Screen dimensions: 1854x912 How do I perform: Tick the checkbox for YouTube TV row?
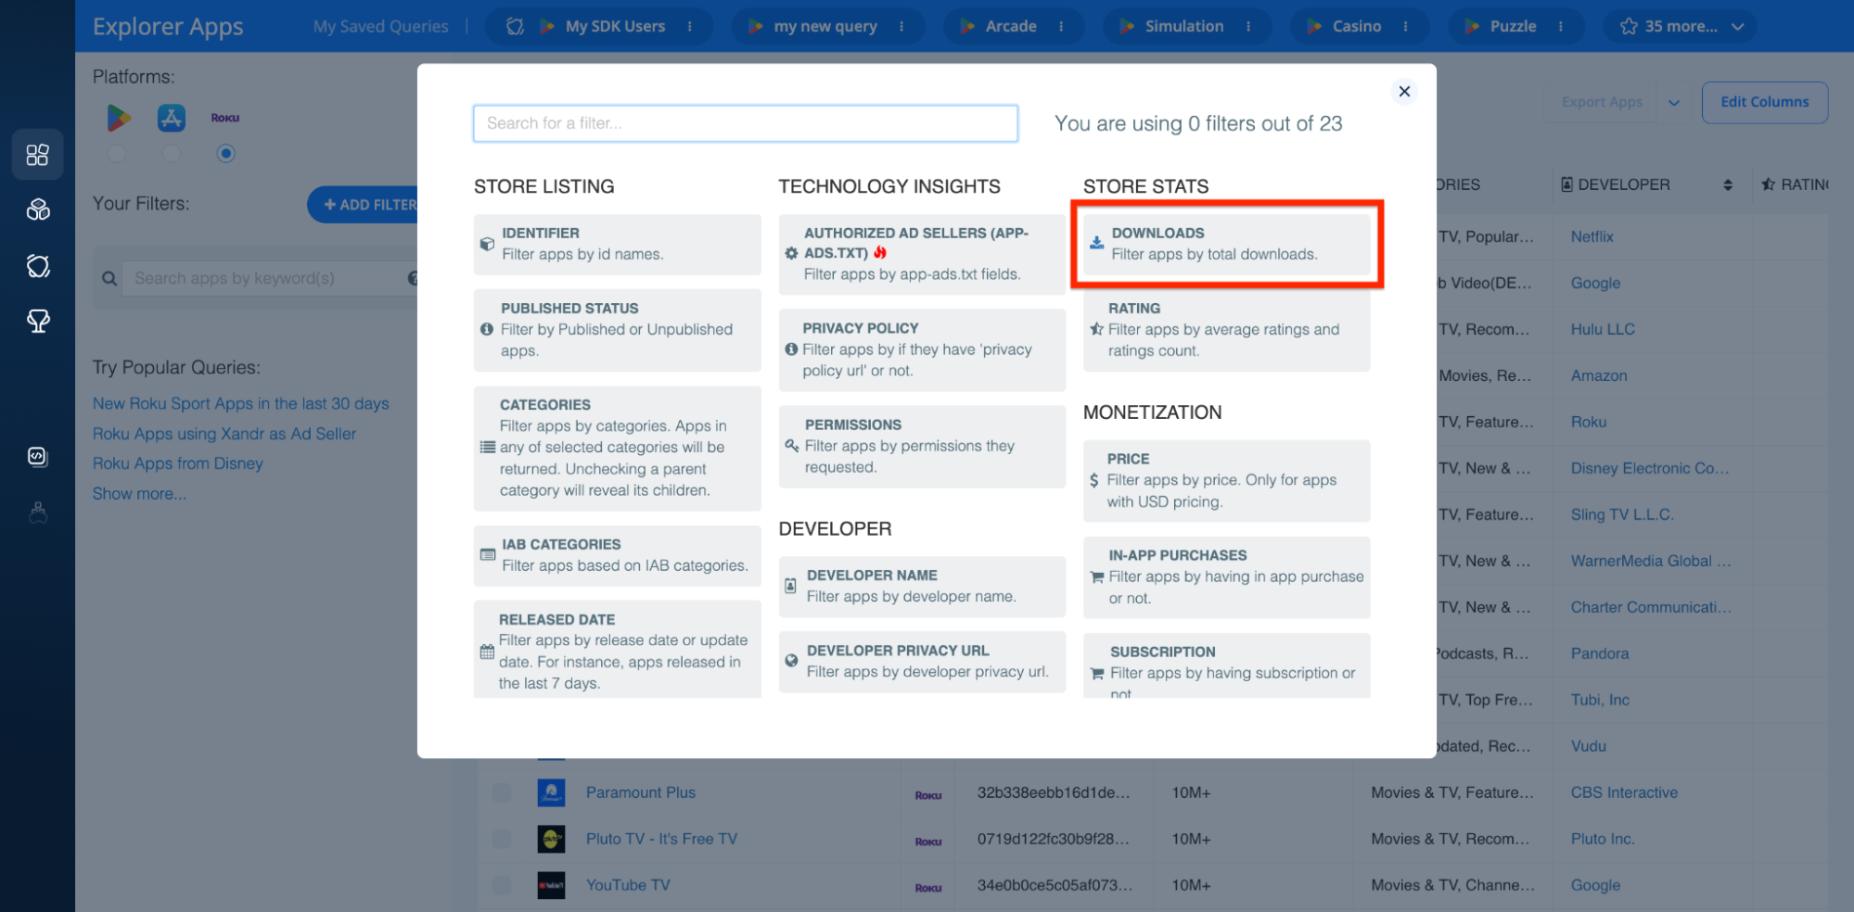pos(502,885)
